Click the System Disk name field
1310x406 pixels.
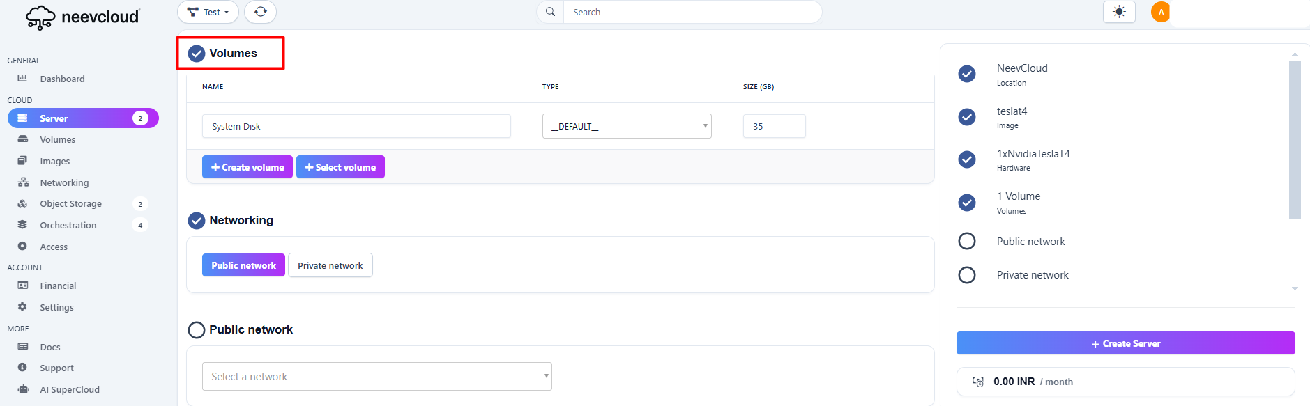tap(356, 126)
